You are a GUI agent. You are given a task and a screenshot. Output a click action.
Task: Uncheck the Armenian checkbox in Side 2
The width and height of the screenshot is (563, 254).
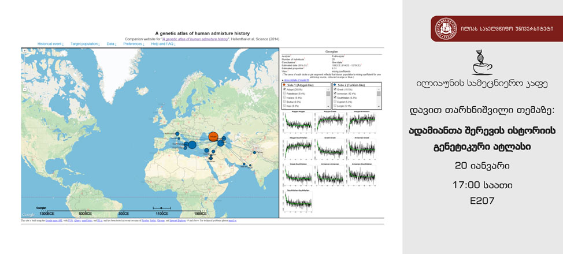(335, 94)
